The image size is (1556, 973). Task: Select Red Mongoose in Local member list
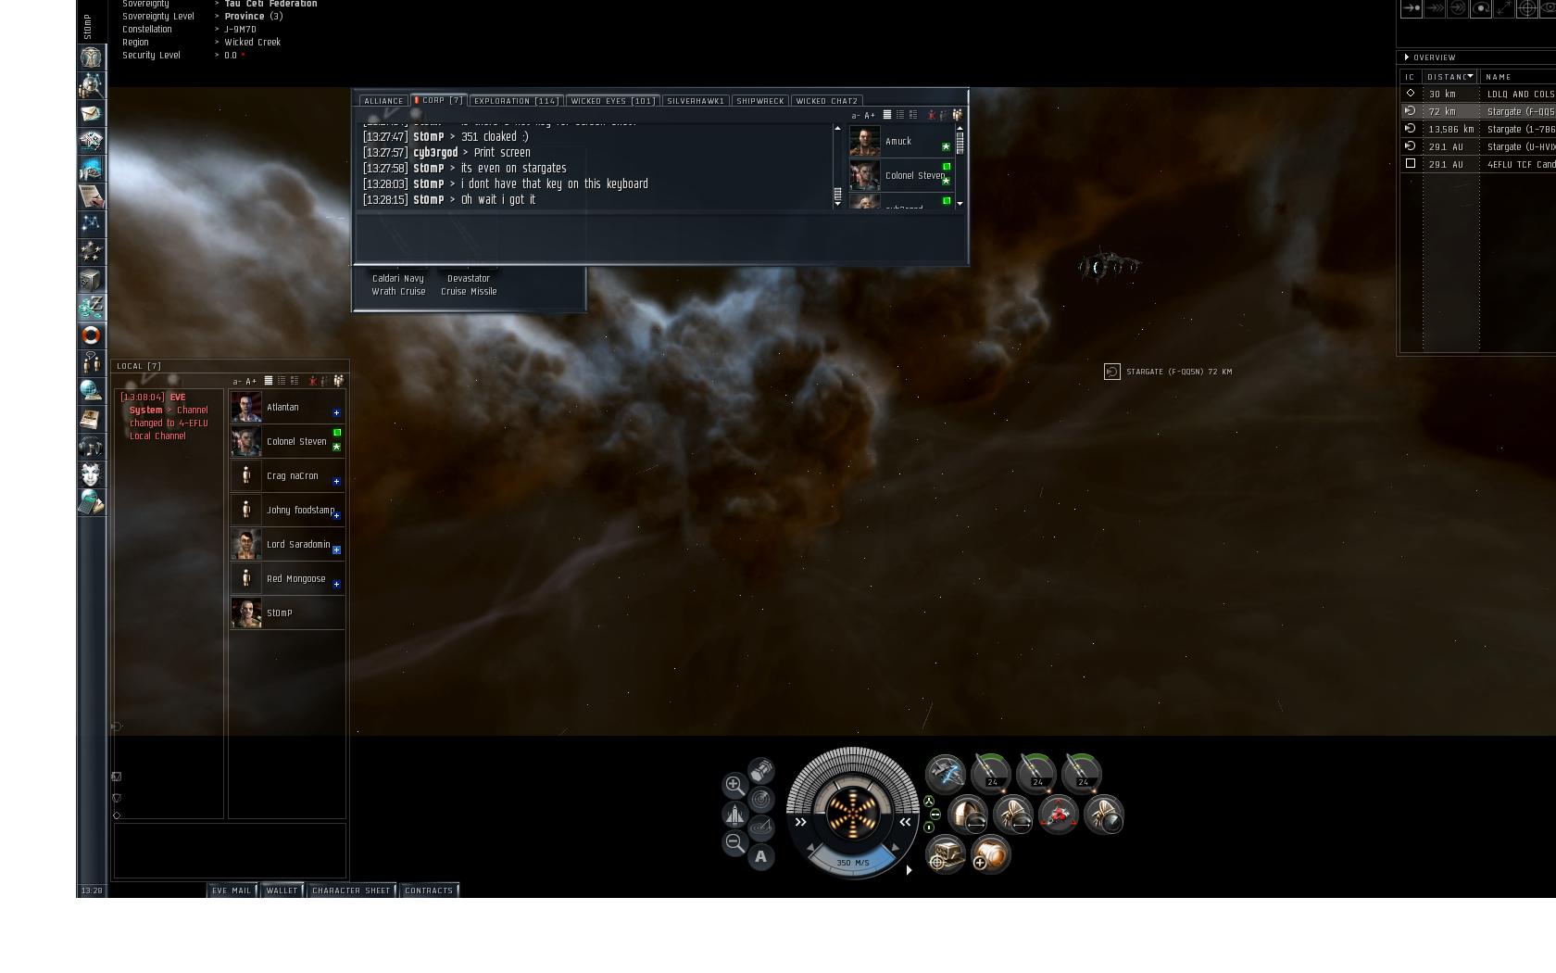(287, 579)
